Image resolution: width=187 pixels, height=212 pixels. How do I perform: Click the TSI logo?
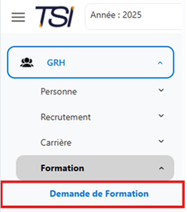(x=55, y=16)
